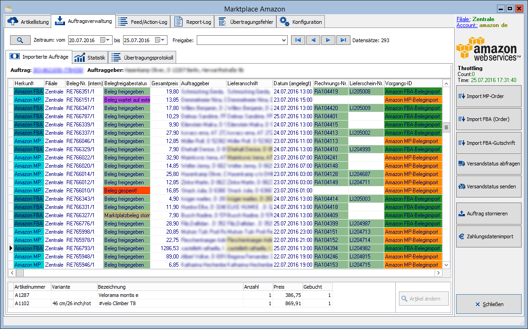Switch to Feed/Action-Log tab
This screenshot has width=528, height=329.
click(143, 22)
